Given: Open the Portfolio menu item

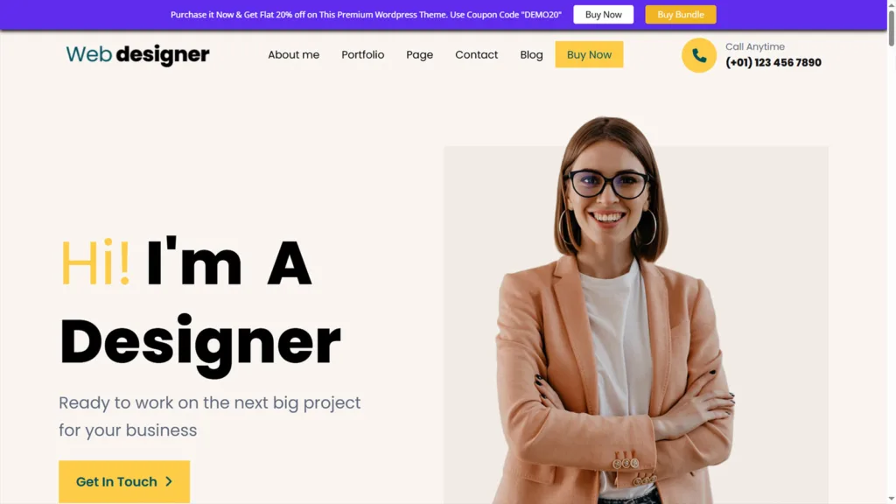Looking at the screenshot, I should [363, 55].
